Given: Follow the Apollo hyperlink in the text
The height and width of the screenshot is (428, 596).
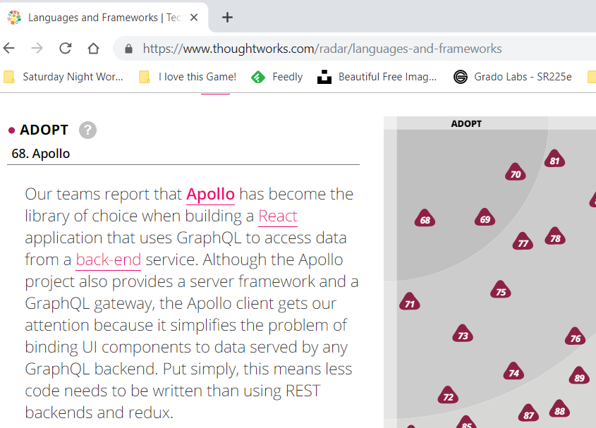Looking at the screenshot, I should (x=210, y=194).
